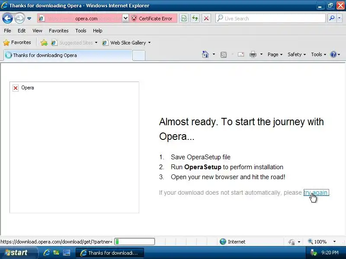Open the Edit menu
Image resolution: width=346 pixels, height=259 pixels.
tap(22, 31)
